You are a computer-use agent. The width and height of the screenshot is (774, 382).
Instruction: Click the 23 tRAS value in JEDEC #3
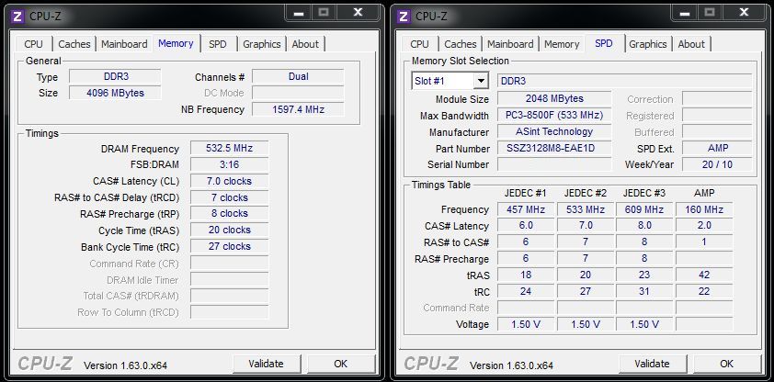(644, 275)
